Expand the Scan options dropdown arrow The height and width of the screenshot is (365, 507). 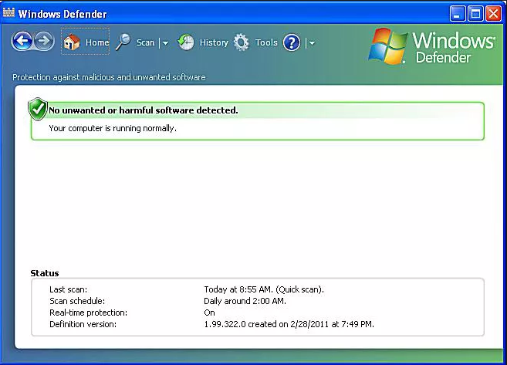point(165,42)
